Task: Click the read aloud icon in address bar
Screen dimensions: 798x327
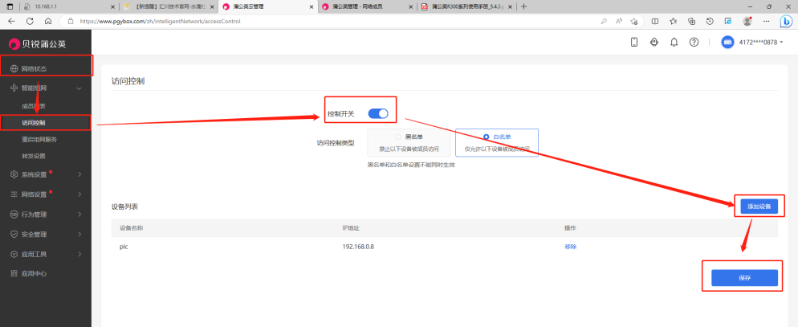Action: [619, 22]
